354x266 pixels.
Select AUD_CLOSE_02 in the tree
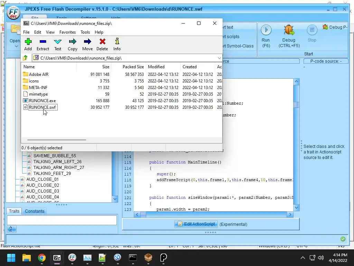point(43,185)
